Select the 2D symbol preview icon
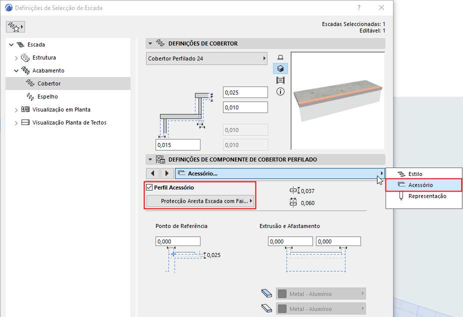Image resolution: width=463 pixels, height=317 pixels. pos(280,57)
